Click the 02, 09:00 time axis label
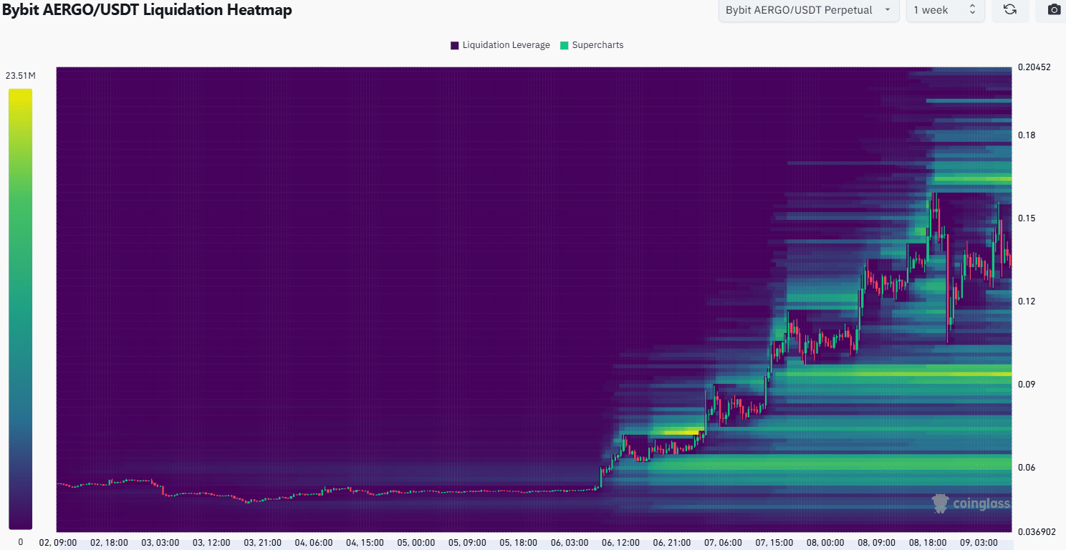Image resolution: width=1066 pixels, height=550 pixels. pos(57,543)
